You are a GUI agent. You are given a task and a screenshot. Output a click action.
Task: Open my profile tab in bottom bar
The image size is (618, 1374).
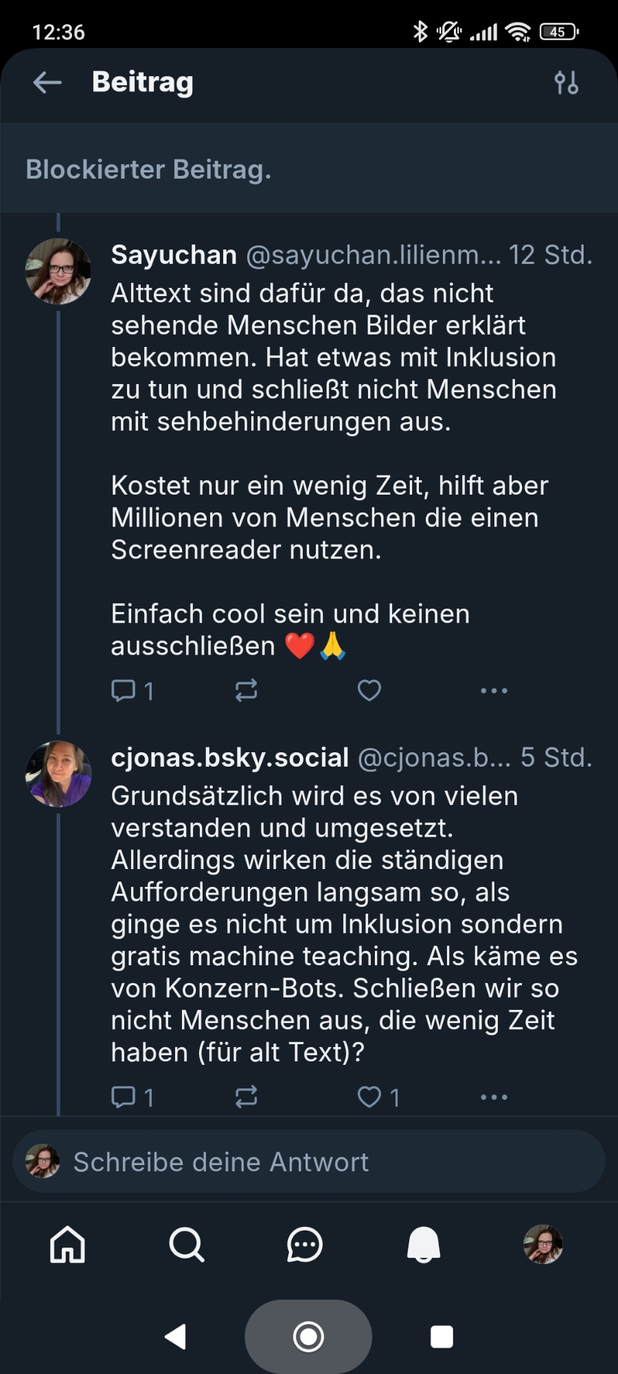542,1244
